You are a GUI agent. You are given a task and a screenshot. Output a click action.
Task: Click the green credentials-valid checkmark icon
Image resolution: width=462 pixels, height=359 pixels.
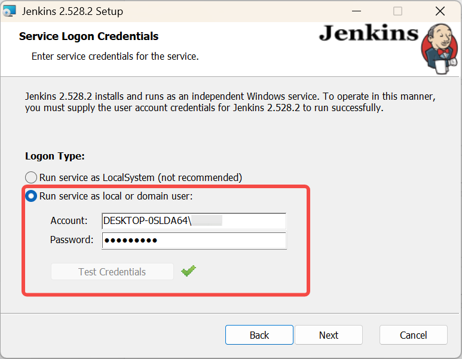(x=189, y=271)
